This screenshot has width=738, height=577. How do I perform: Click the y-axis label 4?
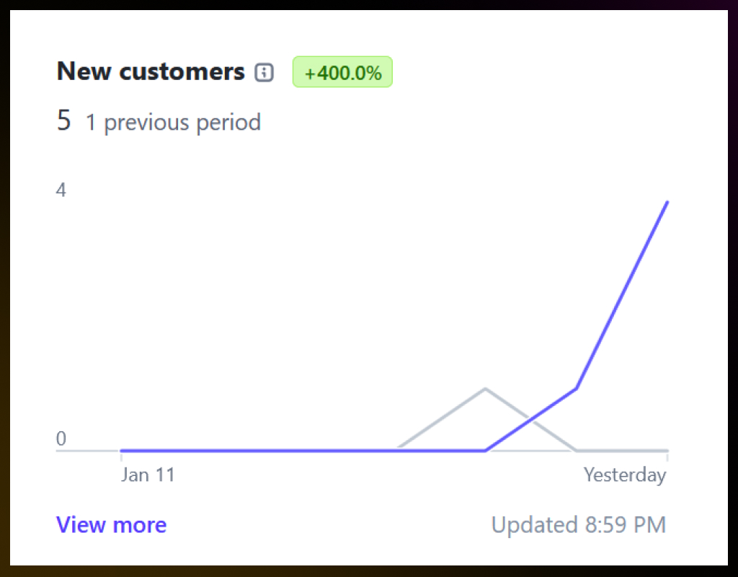point(61,190)
